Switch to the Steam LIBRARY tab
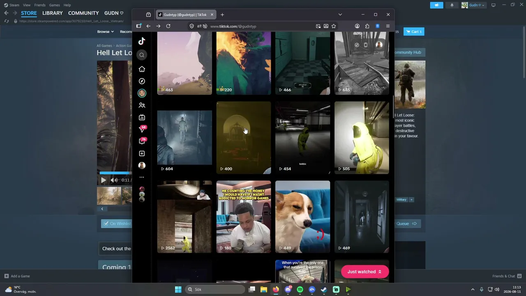The image size is (526, 296). (53, 13)
